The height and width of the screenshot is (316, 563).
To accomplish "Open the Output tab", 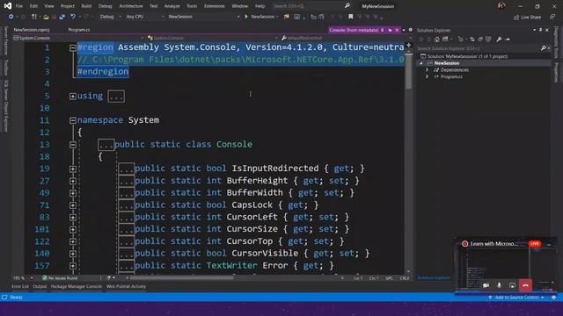I will 40,286.
